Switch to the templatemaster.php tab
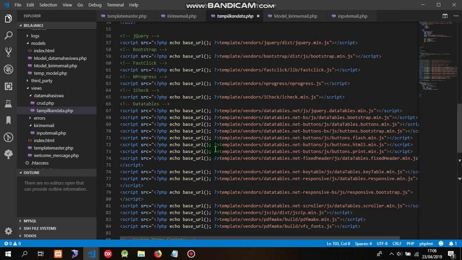This screenshot has width=462, height=260. (127, 16)
